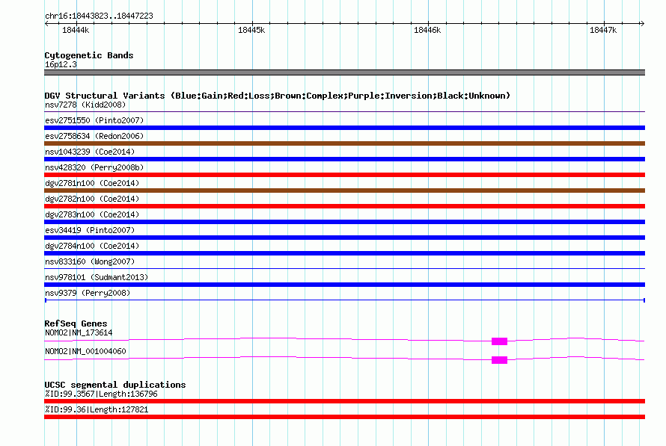
Task: Open variant label esv2751550 (Pinto2007)
Action: click(x=94, y=120)
